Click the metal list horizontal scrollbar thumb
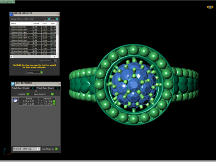216x162 pixels. point(32,57)
